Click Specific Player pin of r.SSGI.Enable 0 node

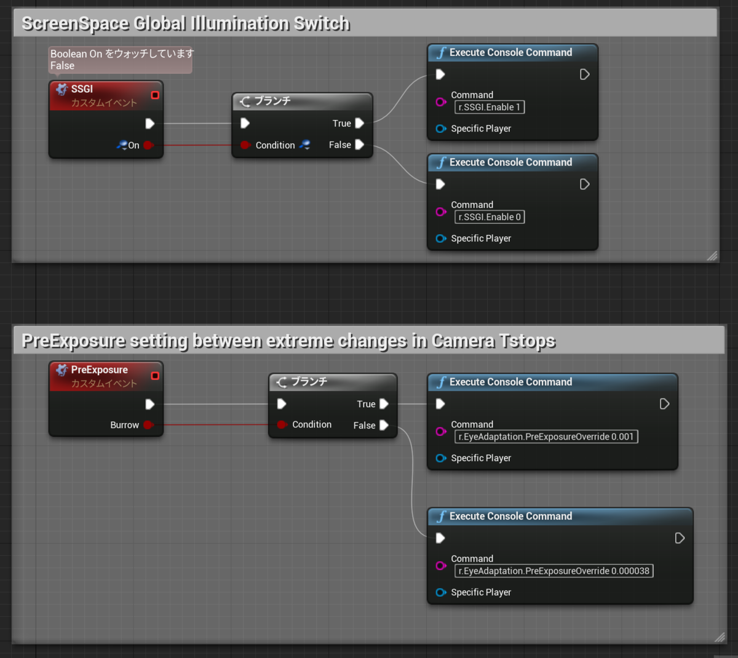(x=440, y=239)
